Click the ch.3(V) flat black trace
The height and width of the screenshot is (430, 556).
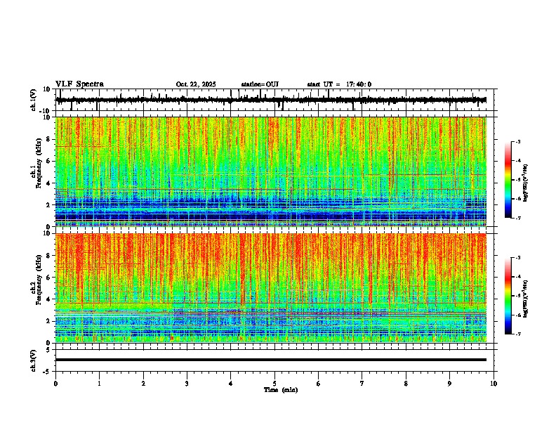point(271,360)
